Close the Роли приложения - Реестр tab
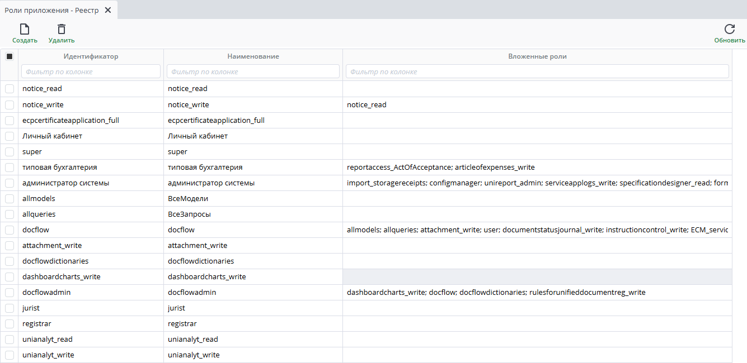This screenshot has height=363, width=747. (x=108, y=10)
